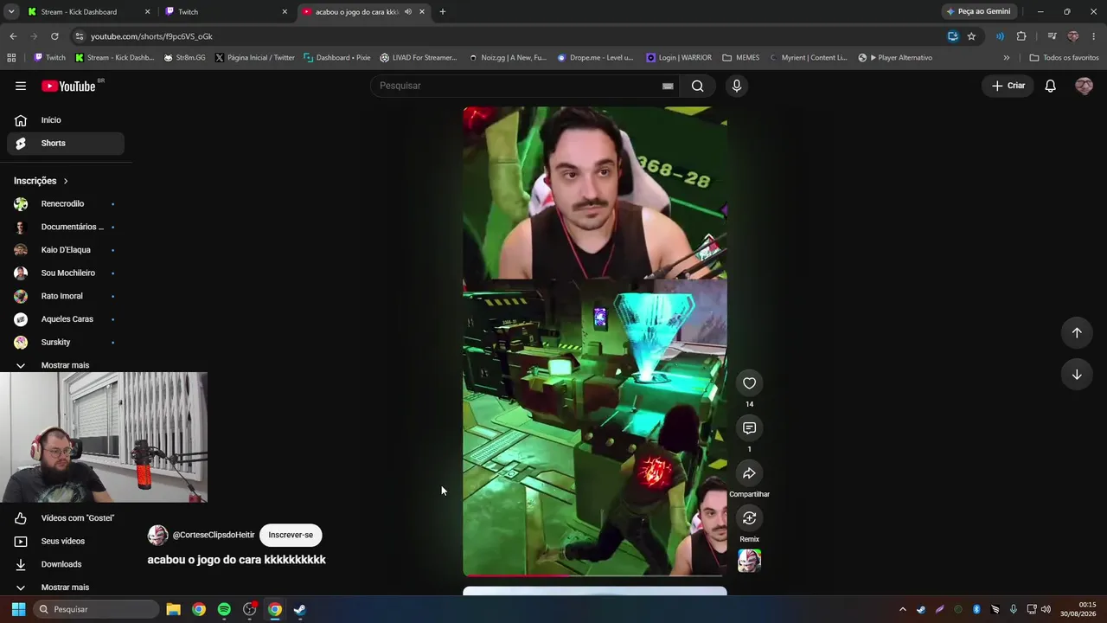1107x623 pixels.
Task: Open the MEMES bookmarks folder
Action: pyautogui.click(x=741, y=58)
